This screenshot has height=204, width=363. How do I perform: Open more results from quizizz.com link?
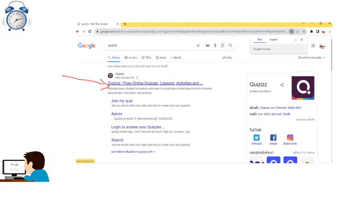click(133, 152)
